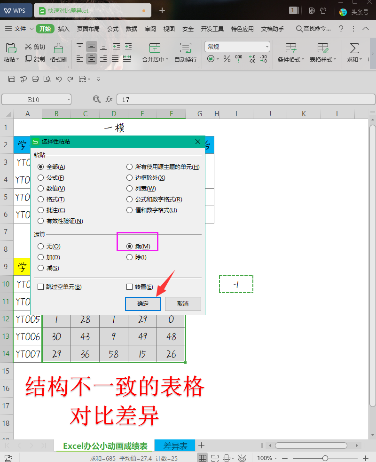Open Conditional Formatting icon

pos(291,48)
